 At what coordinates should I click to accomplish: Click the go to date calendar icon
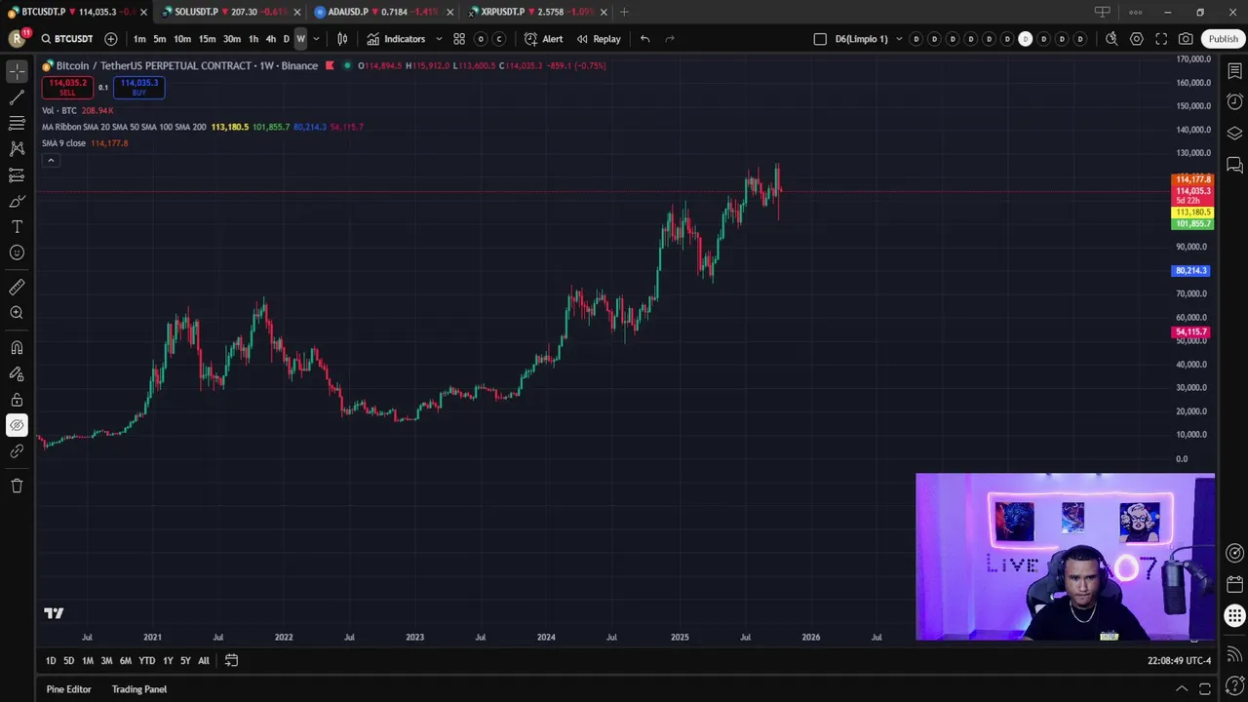[231, 660]
